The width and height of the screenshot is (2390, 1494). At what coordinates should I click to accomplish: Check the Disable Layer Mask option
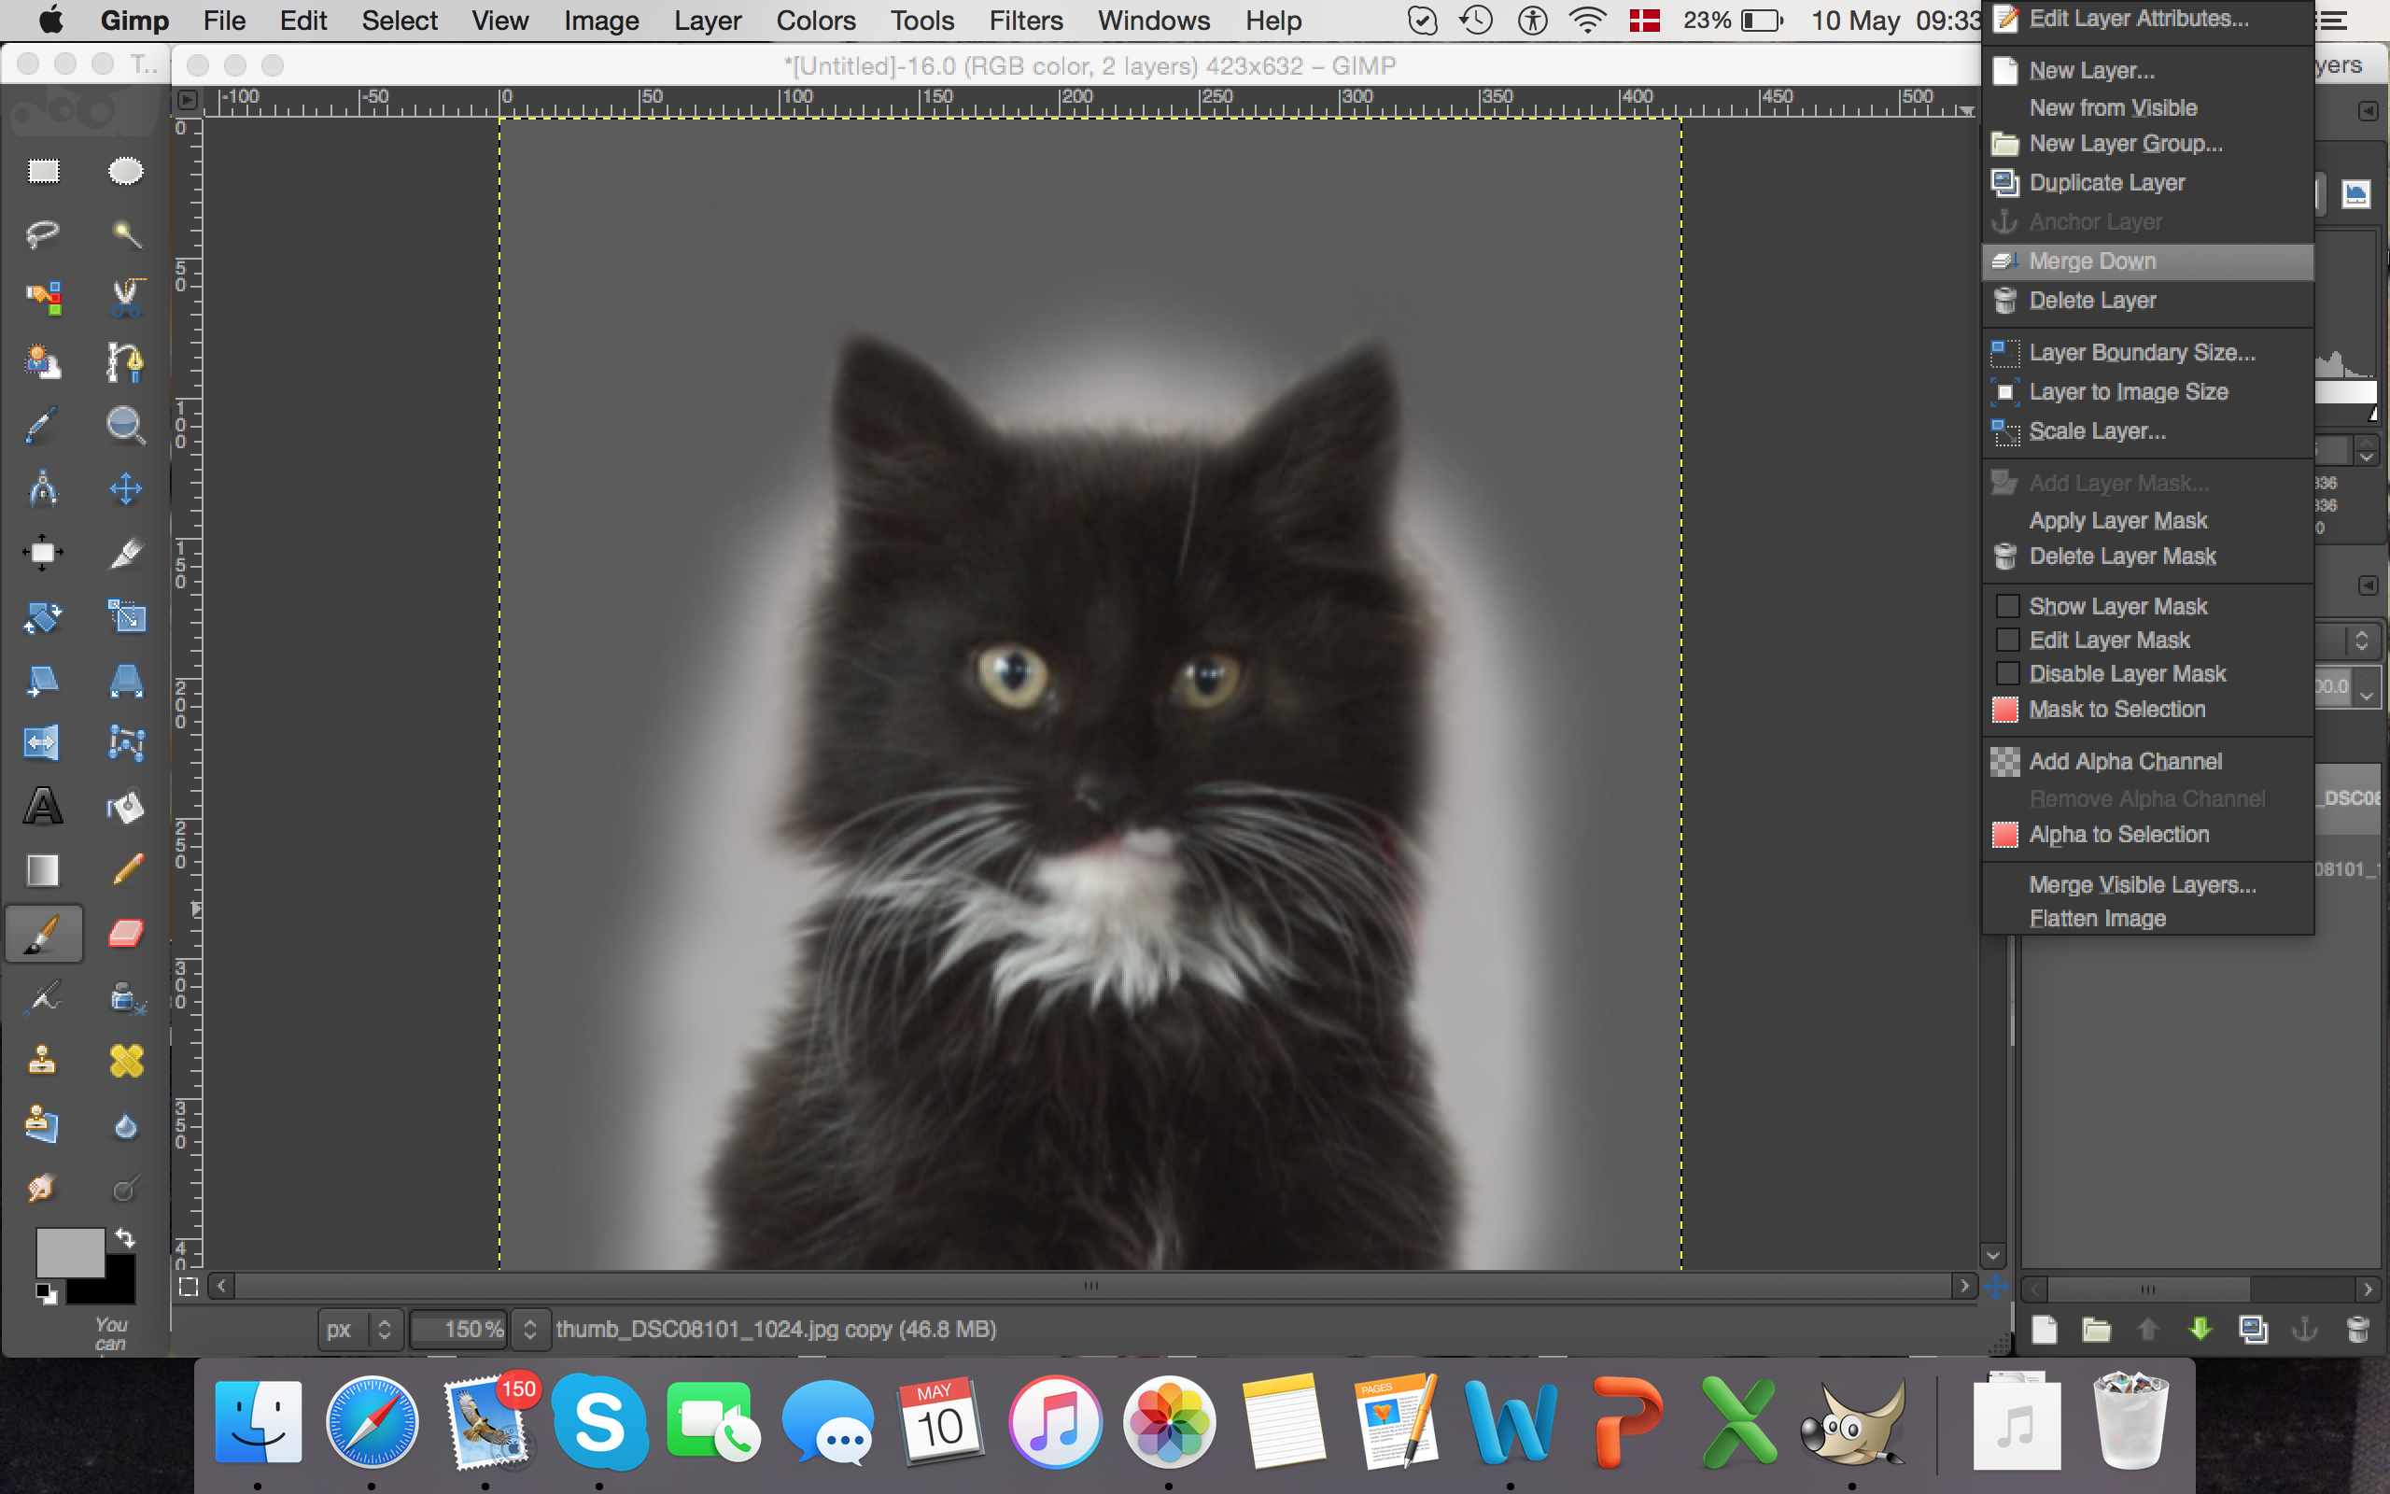coord(2007,674)
